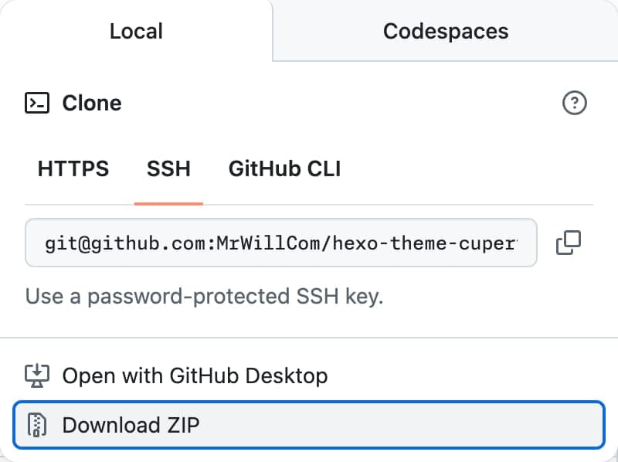This screenshot has height=462, width=618.
Task: Click the copy icon next to the URL
Action: click(569, 242)
